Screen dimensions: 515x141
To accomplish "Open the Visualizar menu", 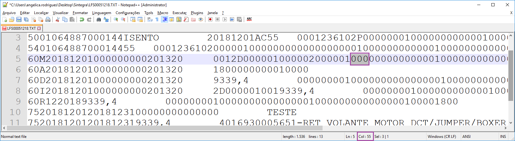I will (x=60, y=13).
